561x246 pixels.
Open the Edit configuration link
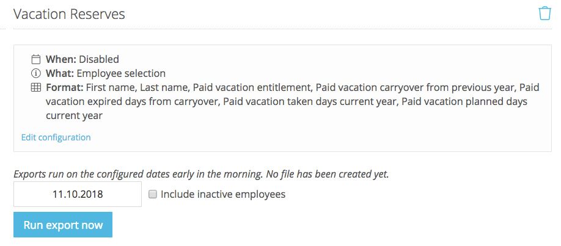coord(56,137)
